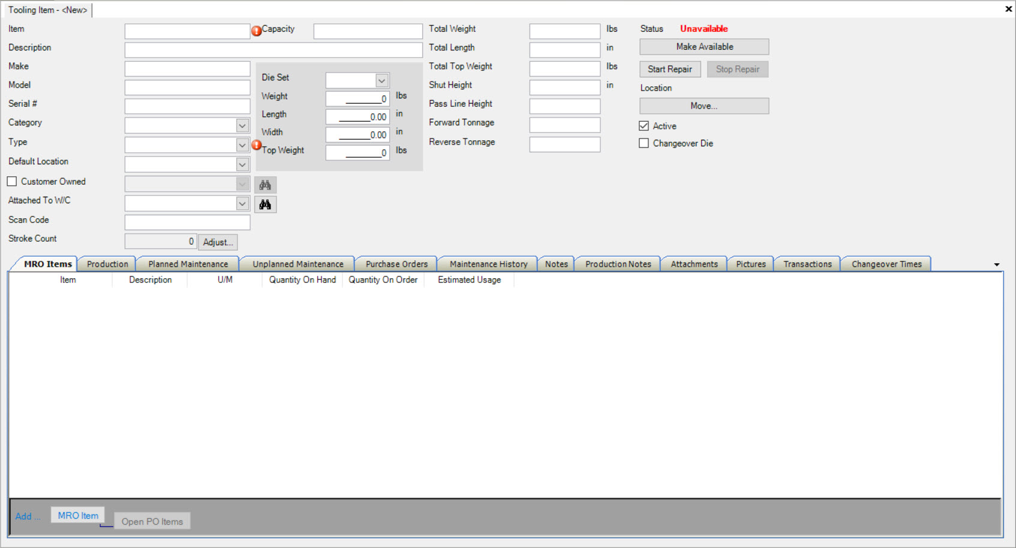Viewport: 1016px width, 548px height.
Task: Click the Model input field
Action: coord(187,88)
